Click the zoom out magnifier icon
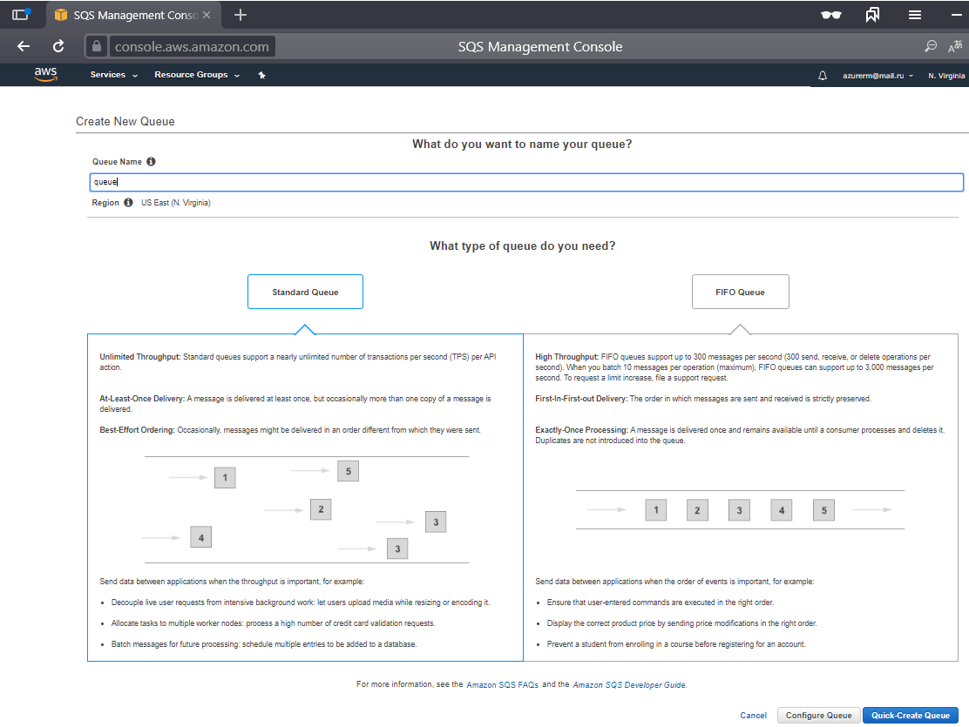Viewport: 969px width, 727px height. (x=931, y=46)
